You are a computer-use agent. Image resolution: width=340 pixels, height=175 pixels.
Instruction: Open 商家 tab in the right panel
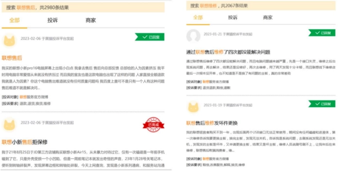(x=268, y=17)
